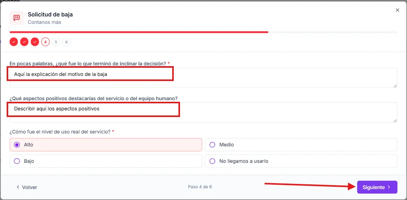407x200 pixels.
Task: Go to completed step 2 circle
Action: coord(24,42)
